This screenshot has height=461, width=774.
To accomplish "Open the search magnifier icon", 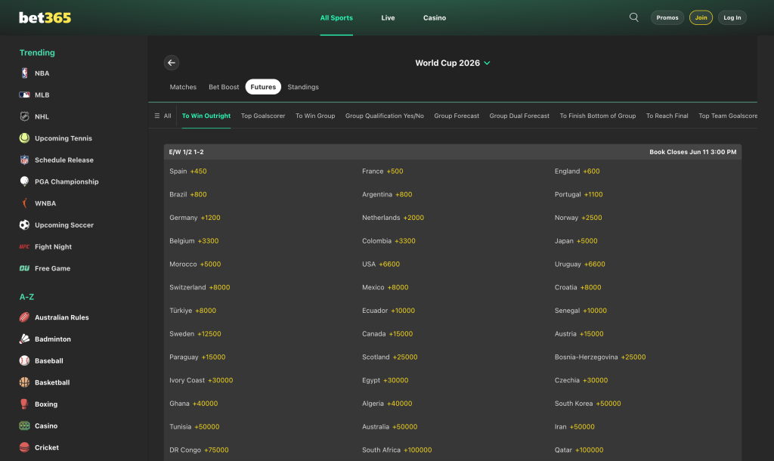I will [x=634, y=17].
